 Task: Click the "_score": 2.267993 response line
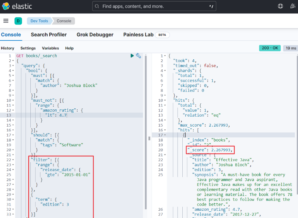coord(210,150)
